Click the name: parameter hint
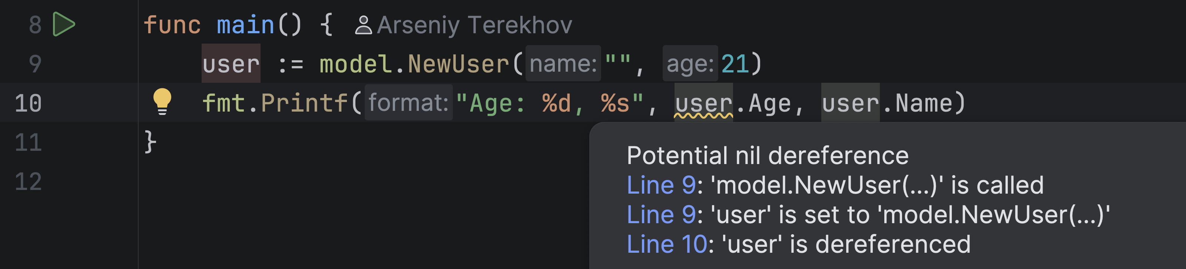 pos(563,64)
